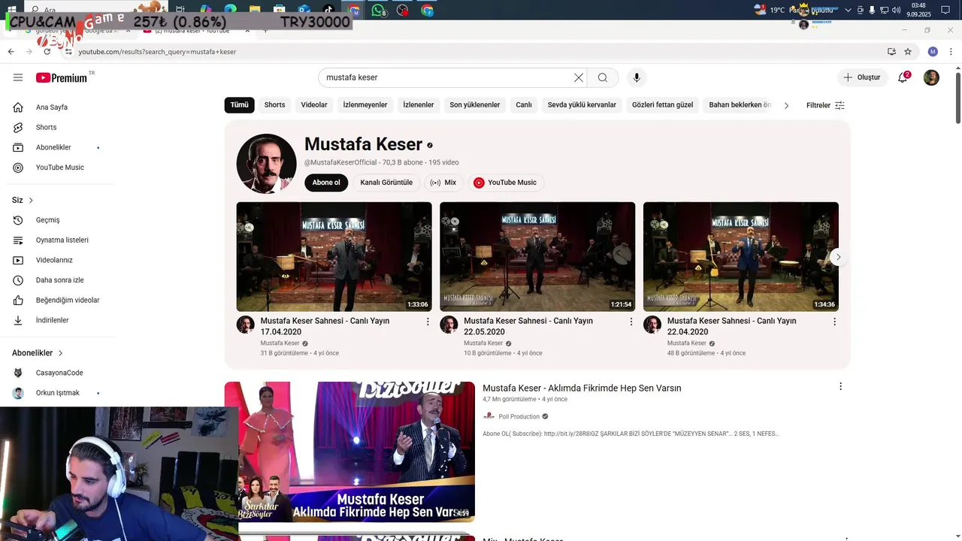Click Kanalı Görüntüle button
This screenshot has width=962, height=541.
pyautogui.click(x=386, y=183)
